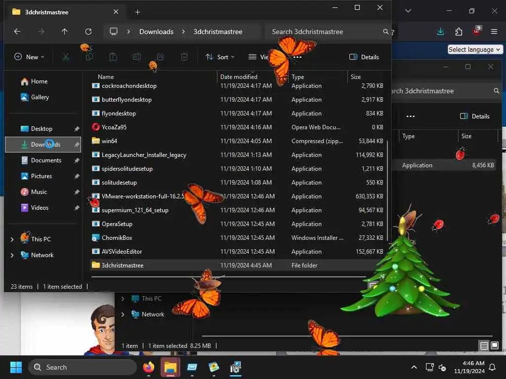Go back using the Back arrow
The width and height of the screenshot is (506, 379).
[17, 32]
